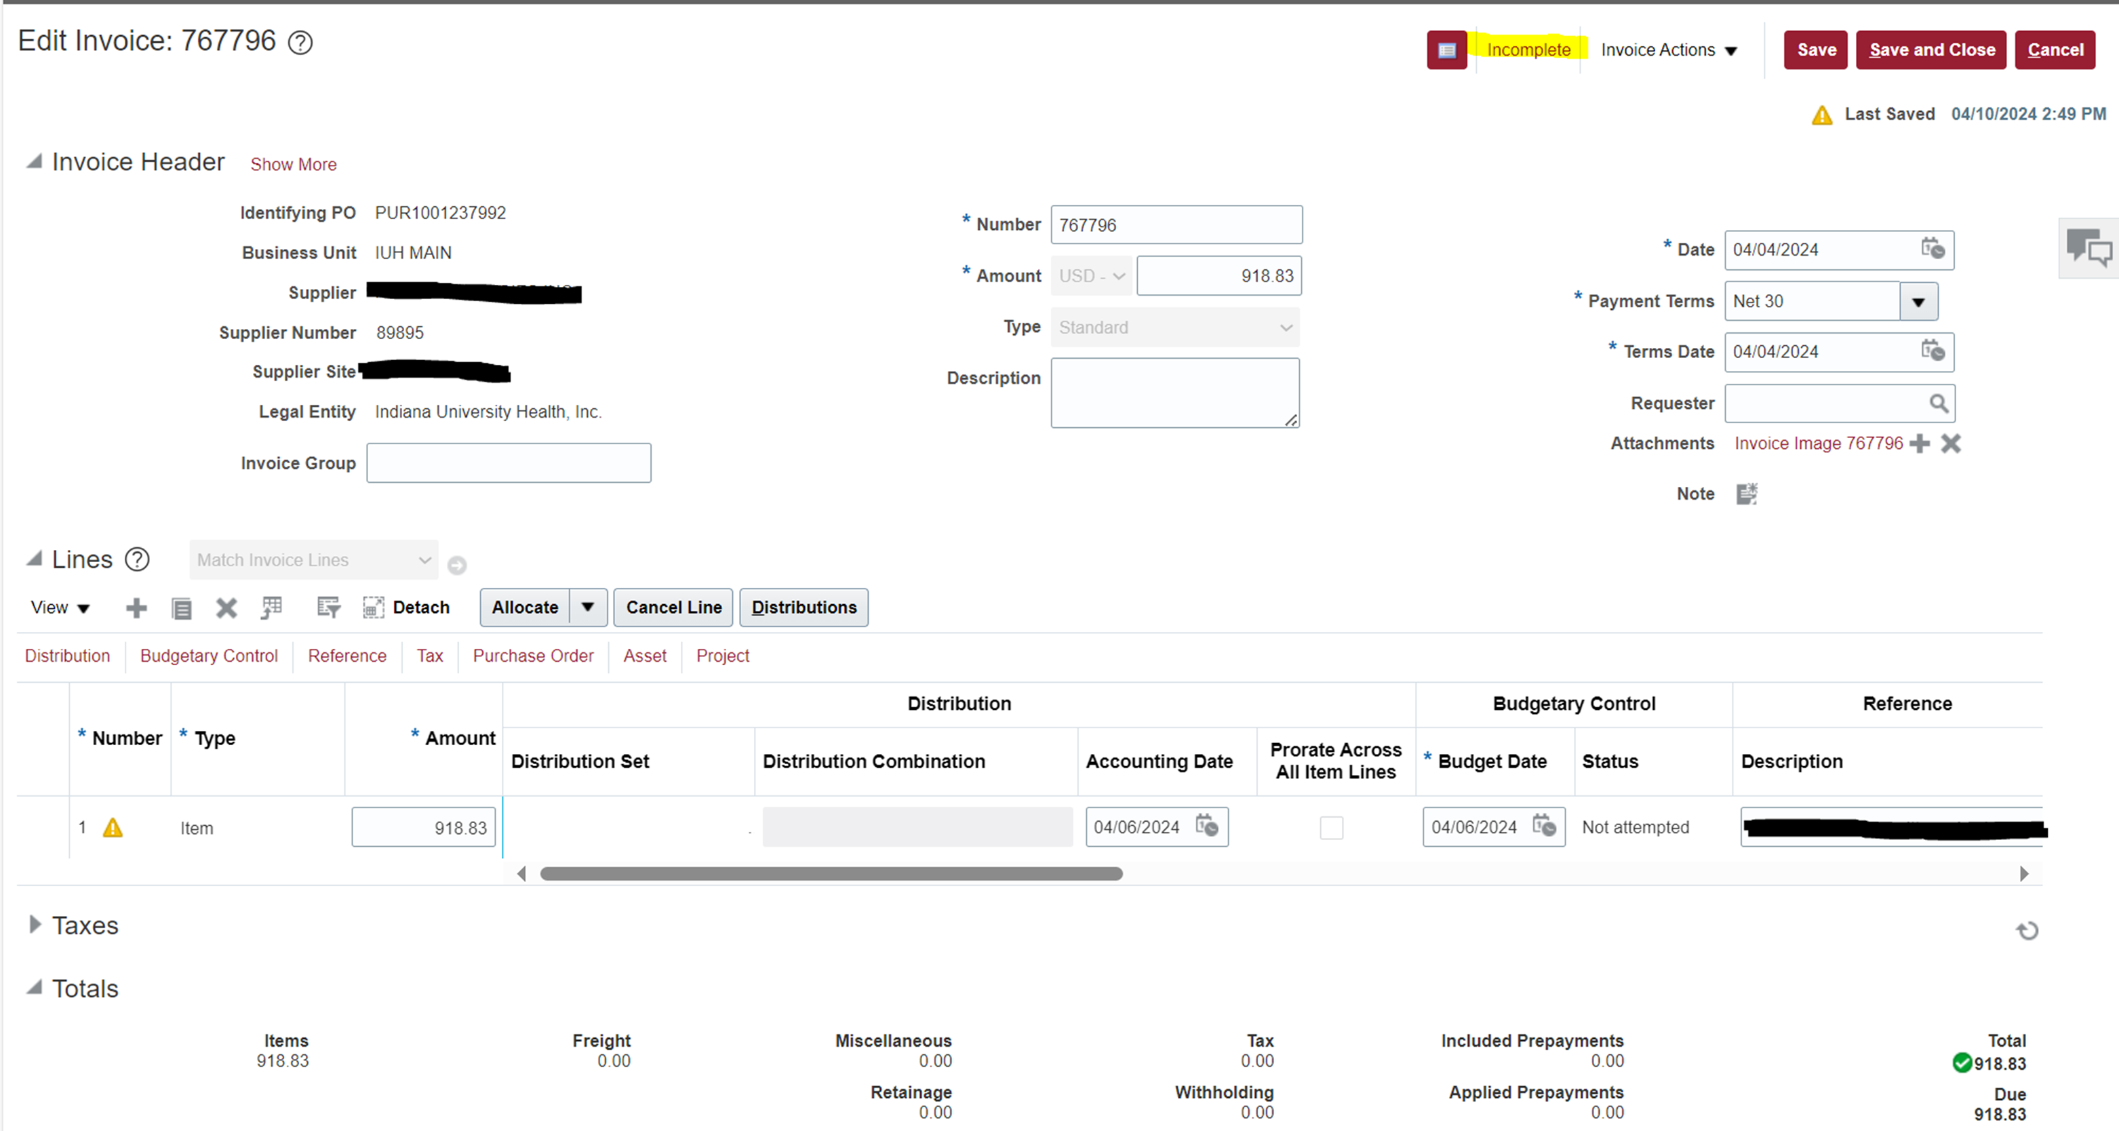Add a new invoice line
2119x1131 pixels.
[x=136, y=608]
